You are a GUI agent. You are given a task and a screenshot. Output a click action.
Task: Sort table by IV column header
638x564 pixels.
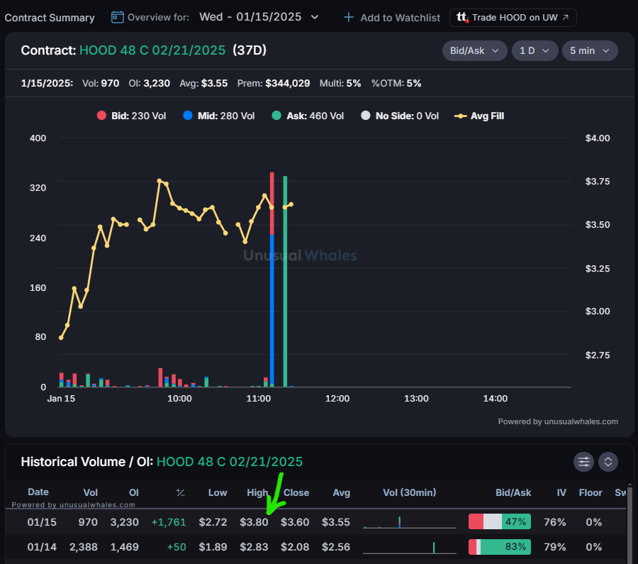pos(561,492)
